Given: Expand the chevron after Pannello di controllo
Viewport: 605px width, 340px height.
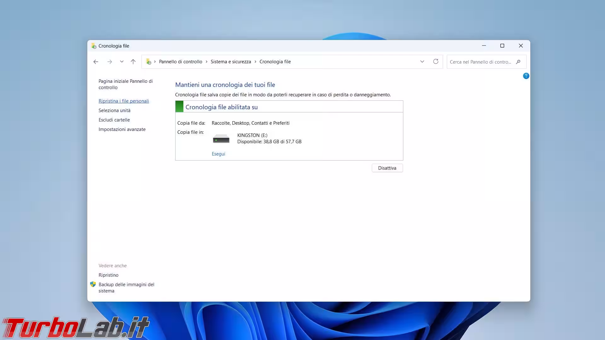Looking at the screenshot, I should click(x=206, y=62).
